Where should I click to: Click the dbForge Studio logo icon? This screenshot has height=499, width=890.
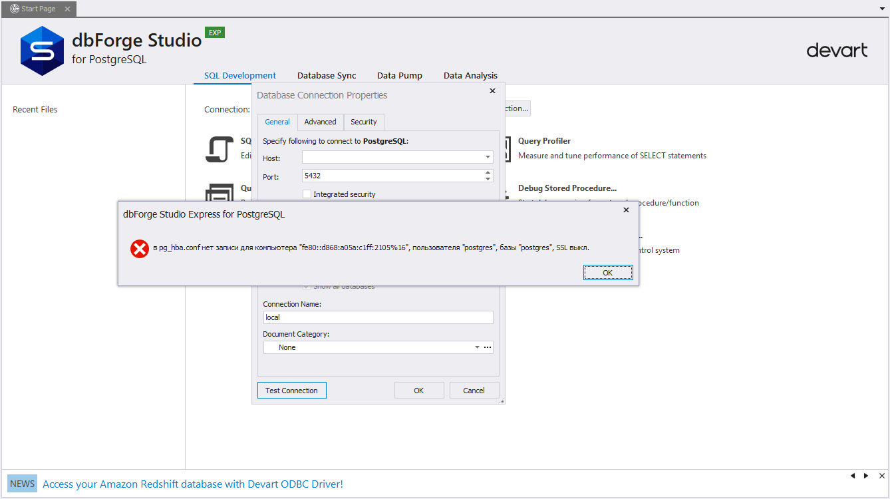coord(42,51)
